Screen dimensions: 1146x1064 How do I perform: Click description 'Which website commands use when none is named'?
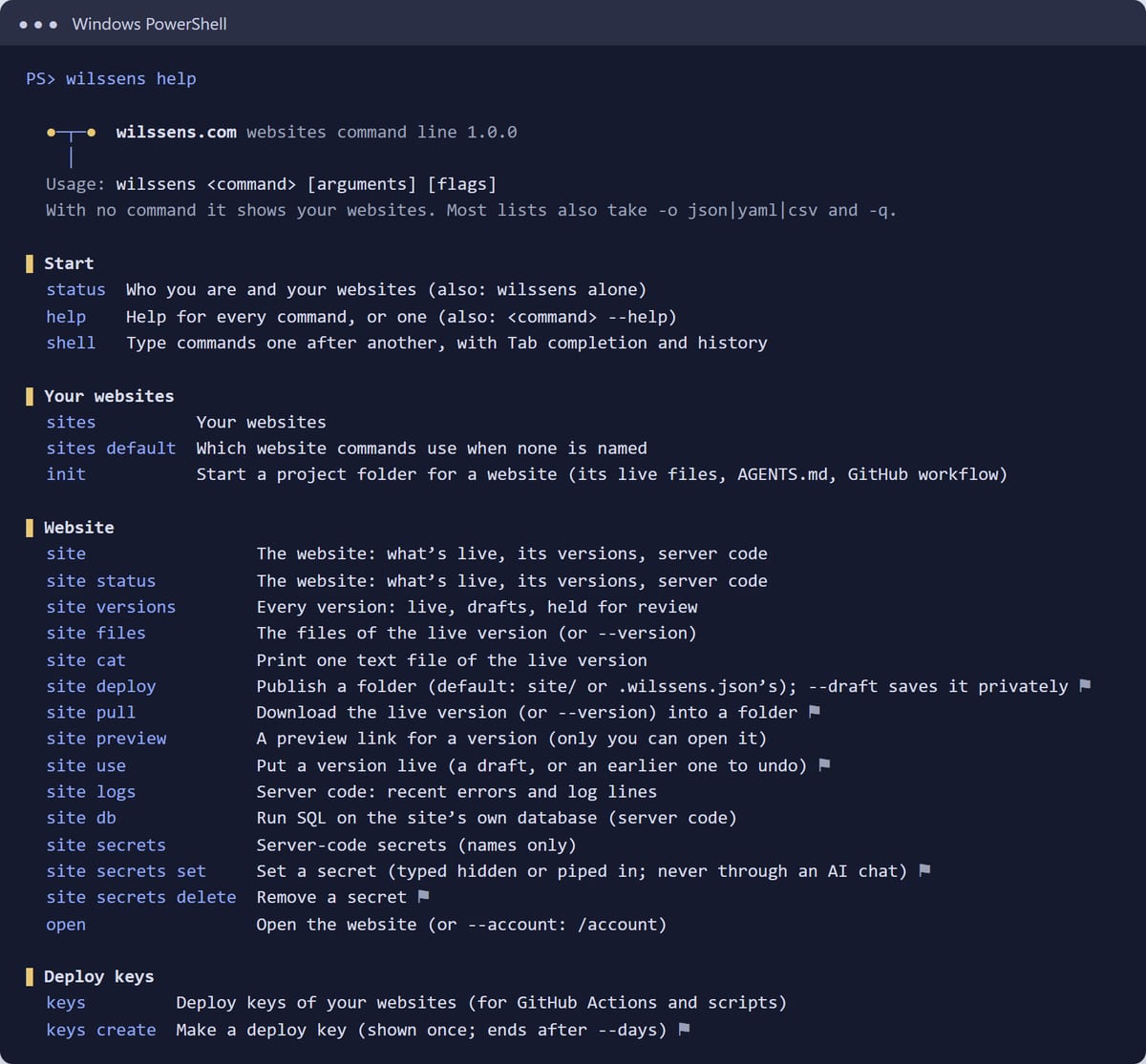tap(422, 448)
